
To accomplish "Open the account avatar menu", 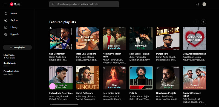I will click(204, 4).
